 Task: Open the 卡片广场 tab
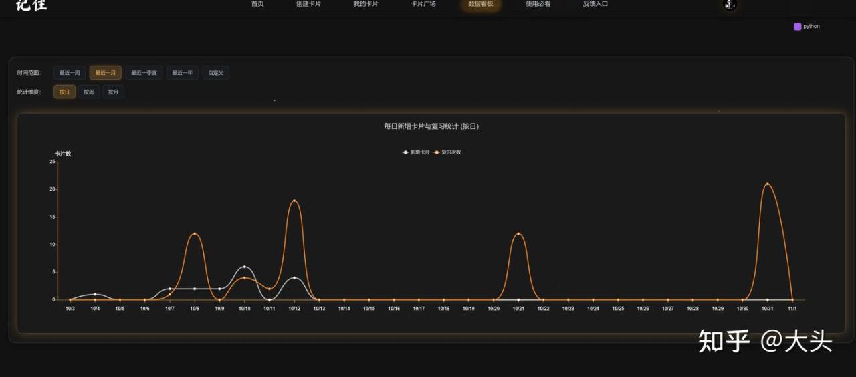pos(423,4)
